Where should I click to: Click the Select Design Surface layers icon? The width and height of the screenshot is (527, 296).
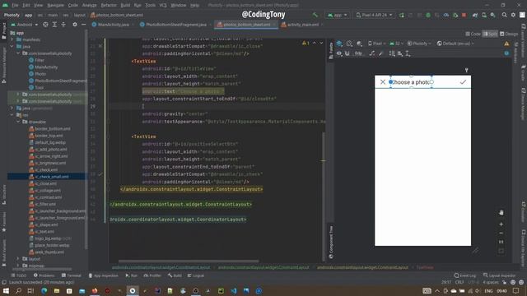(339, 44)
